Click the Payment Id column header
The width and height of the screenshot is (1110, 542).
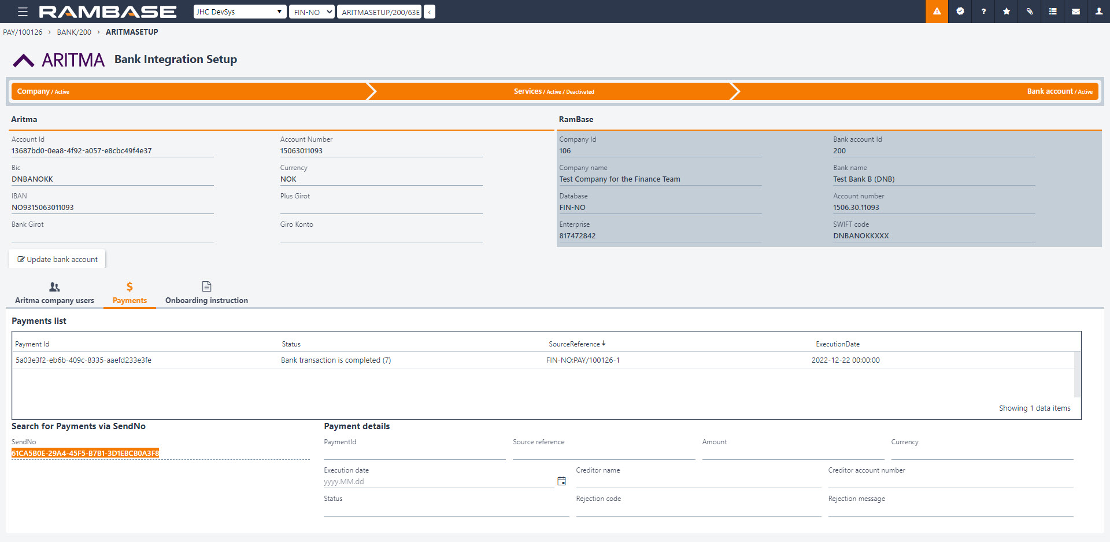tap(32, 344)
